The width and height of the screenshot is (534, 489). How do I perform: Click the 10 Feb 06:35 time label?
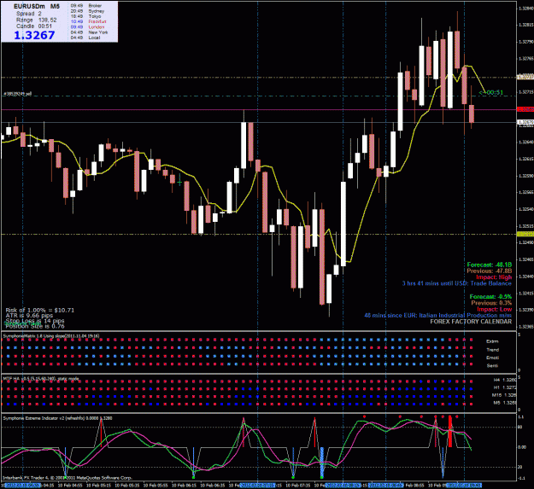(213, 486)
